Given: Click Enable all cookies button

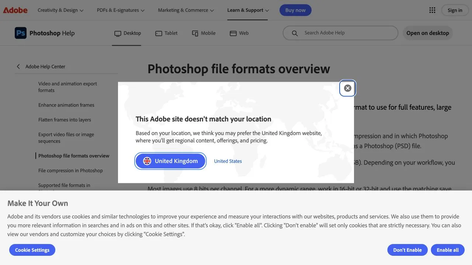Looking at the screenshot, I should click(x=448, y=250).
